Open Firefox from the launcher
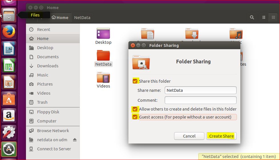This screenshot has width=280, height=160. 9,31
